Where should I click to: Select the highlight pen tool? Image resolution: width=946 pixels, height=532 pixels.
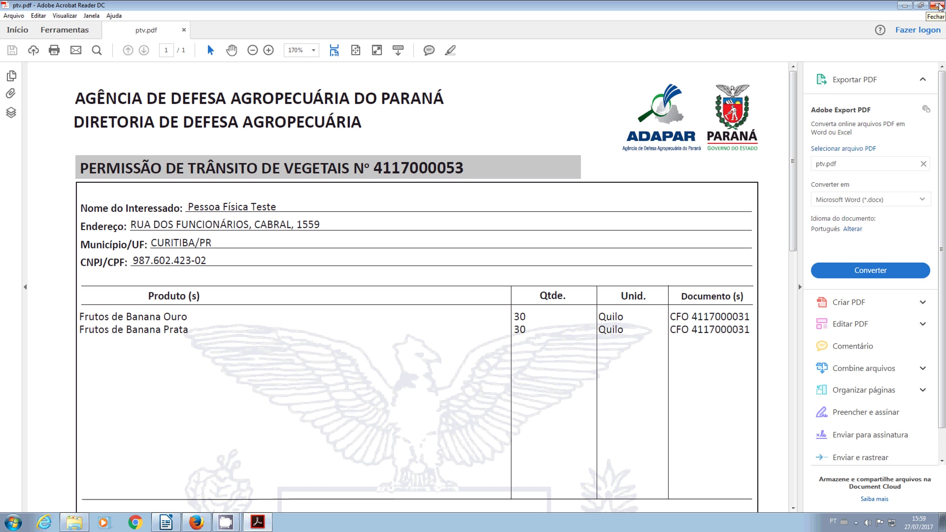pos(450,50)
